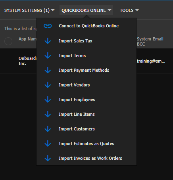Image resolution: width=173 pixels, height=180 pixels.
Task: Click the training@sm... email cell
Action: point(151,61)
